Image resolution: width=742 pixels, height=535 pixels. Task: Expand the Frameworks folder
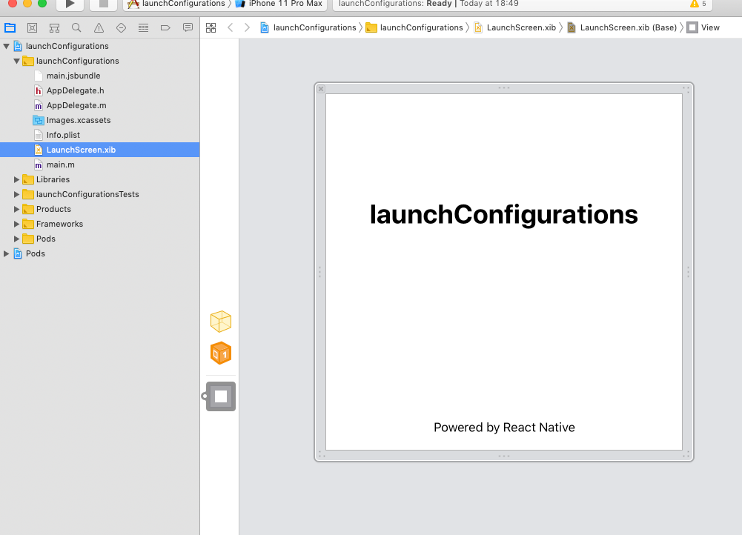(16, 225)
